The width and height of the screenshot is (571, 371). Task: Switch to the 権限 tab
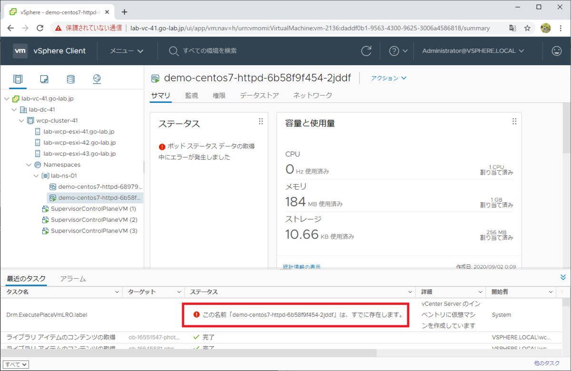pos(219,96)
